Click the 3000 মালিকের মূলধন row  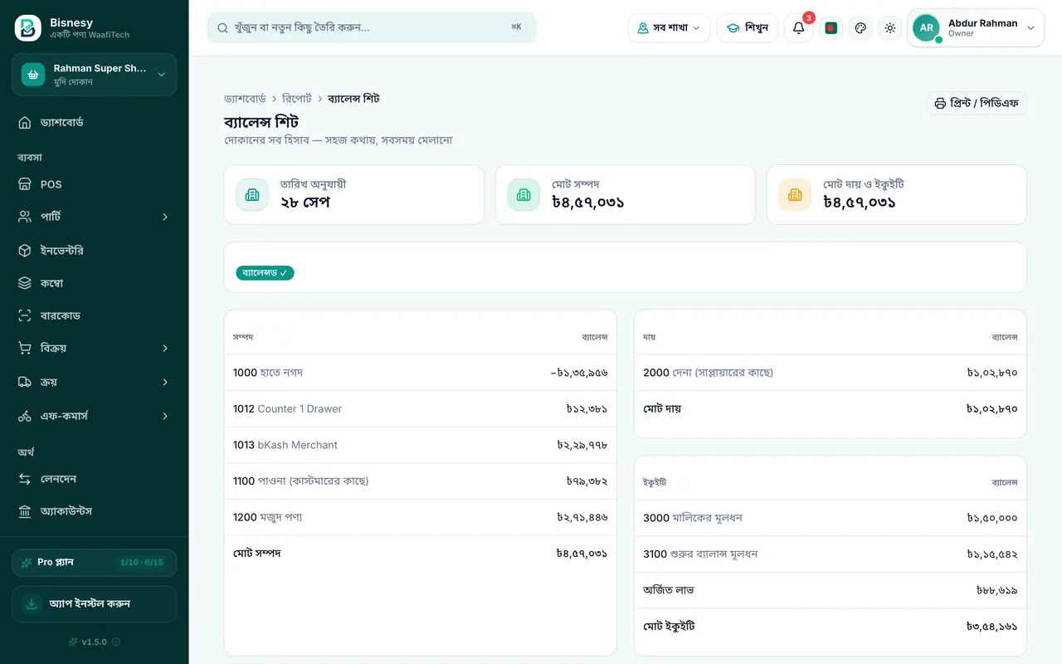[831, 518]
